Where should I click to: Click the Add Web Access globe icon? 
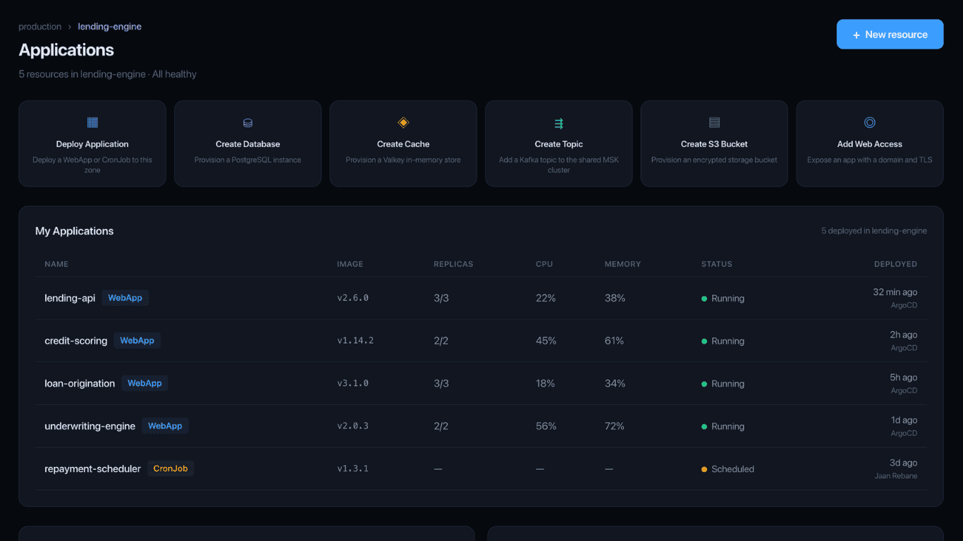(869, 123)
